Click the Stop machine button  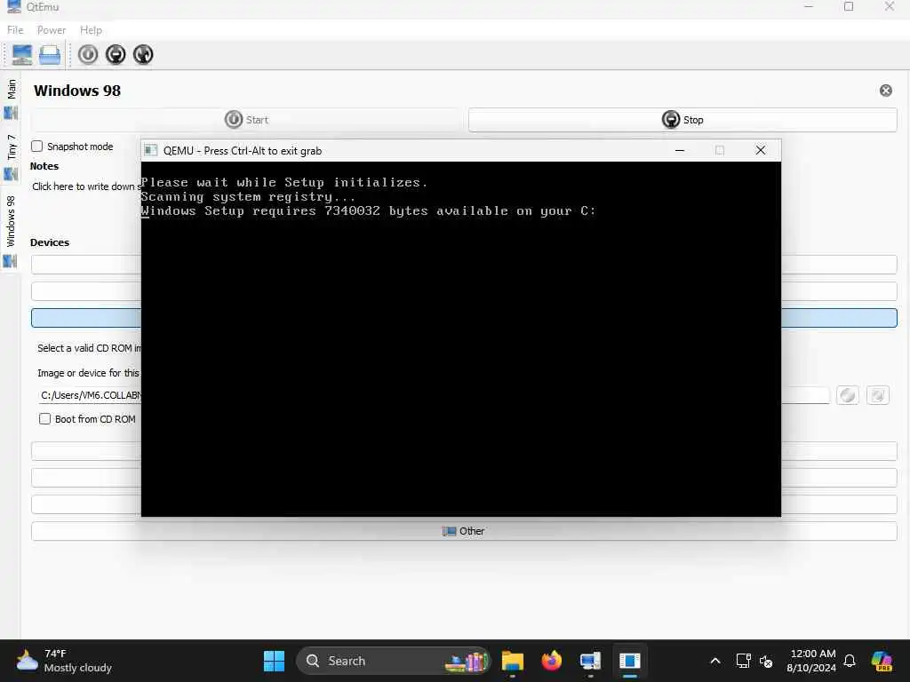pyautogui.click(x=682, y=120)
